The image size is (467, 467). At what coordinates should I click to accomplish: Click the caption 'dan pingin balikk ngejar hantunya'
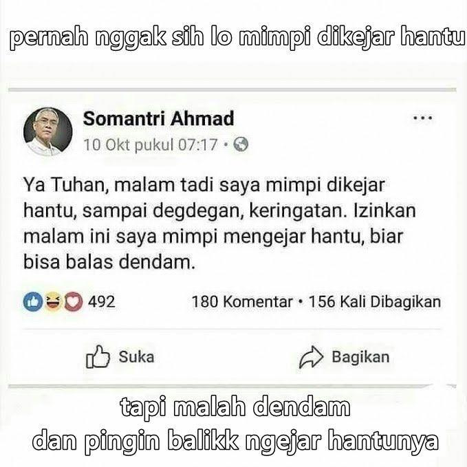pos(235,442)
